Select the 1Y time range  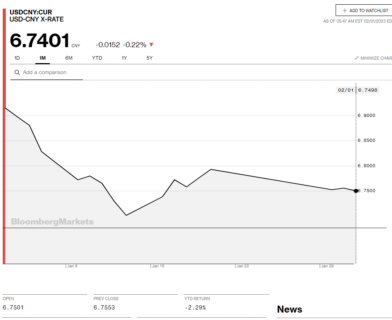click(x=124, y=58)
